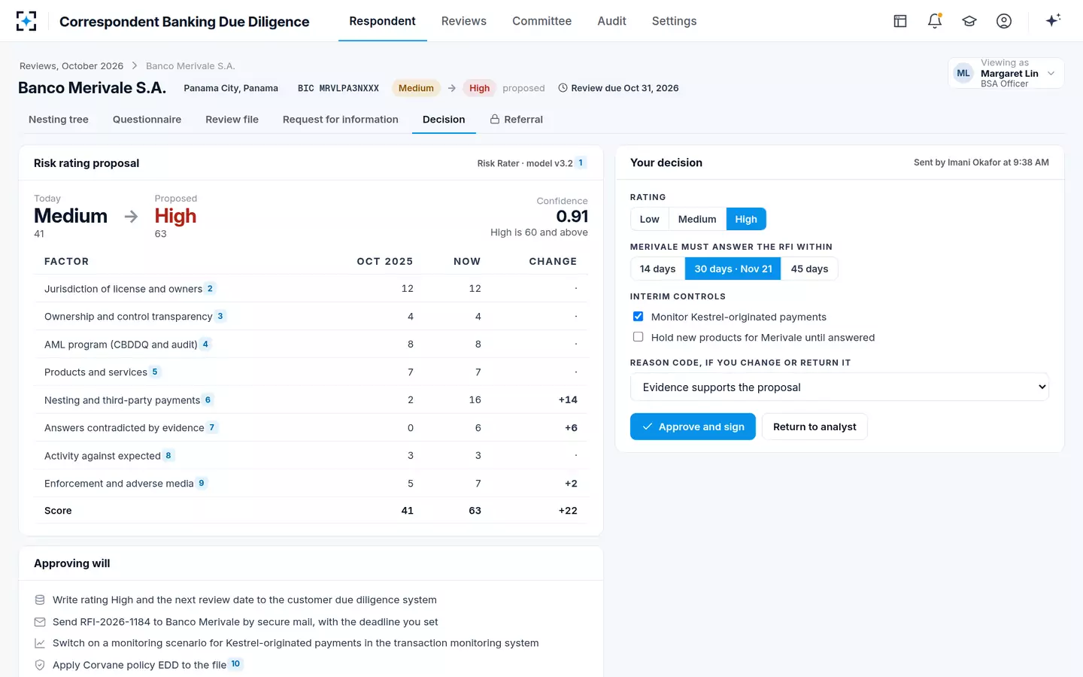The image size is (1083, 677).
Task: Open the Request for information sub-tab
Action: click(341, 119)
